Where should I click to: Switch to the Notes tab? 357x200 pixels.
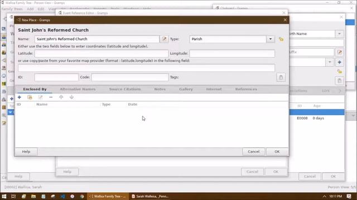160,89
